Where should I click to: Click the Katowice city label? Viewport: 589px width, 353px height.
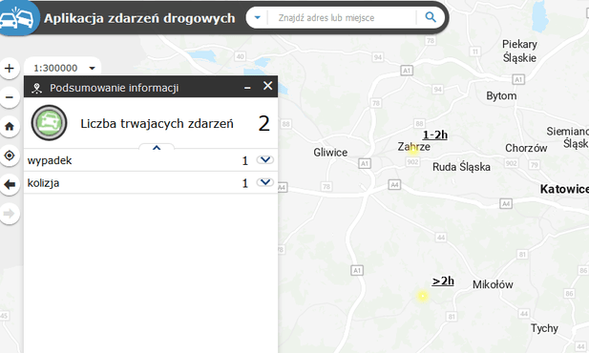564,189
